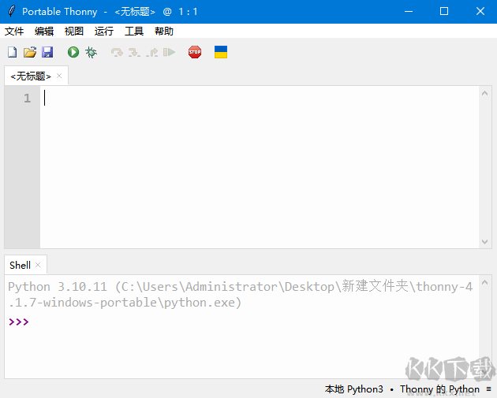Viewport: 497px width, 398px height.
Task: Run current script with green play button
Action: [x=73, y=52]
